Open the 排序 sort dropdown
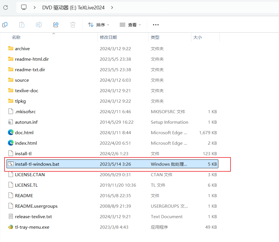This screenshot has height=242, width=279. pyautogui.click(x=99, y=25)
